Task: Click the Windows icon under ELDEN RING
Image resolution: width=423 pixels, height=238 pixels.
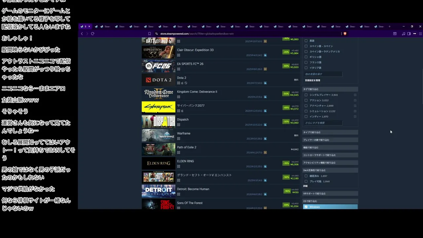Action: tap(178, 166)
